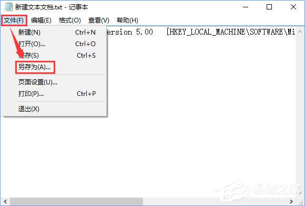Image resolution: width=305 pixels, height=206 pixels.
Task: Click the horizontal scrollbar right arrow
Action: (291, 201)
